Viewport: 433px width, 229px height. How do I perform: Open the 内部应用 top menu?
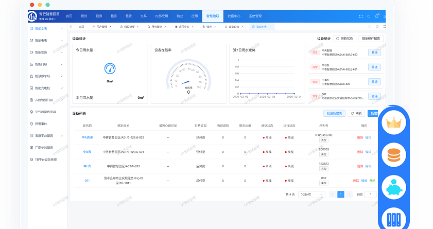[x=162, y=16]
